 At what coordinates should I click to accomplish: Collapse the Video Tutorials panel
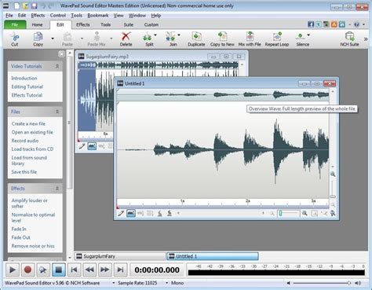click(x=57, y=66)
